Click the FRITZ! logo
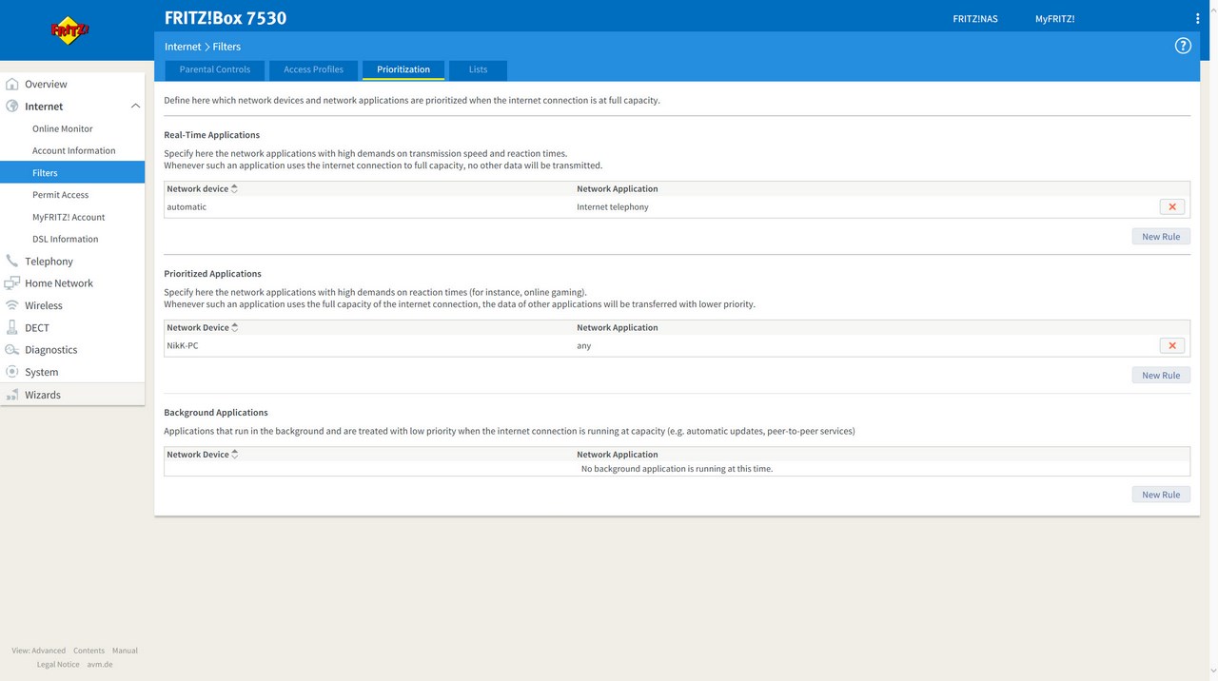The width and height of the screenshot is (1218, 681). (69, 30)
